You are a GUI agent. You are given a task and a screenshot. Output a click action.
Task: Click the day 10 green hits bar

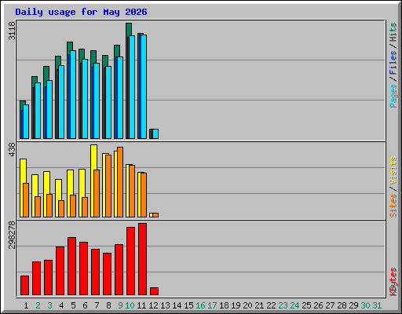pos(129,30)
